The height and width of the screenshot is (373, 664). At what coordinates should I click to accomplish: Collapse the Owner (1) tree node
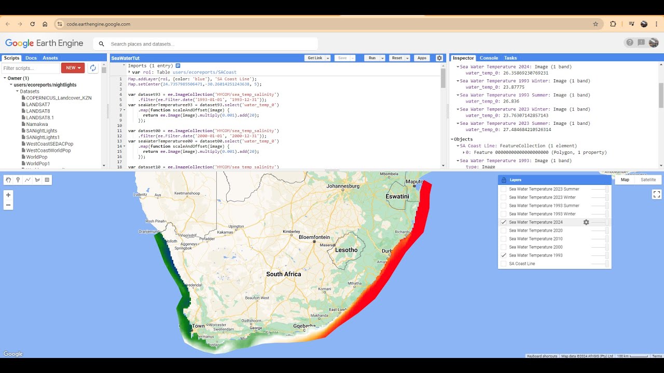coord(5,78)
